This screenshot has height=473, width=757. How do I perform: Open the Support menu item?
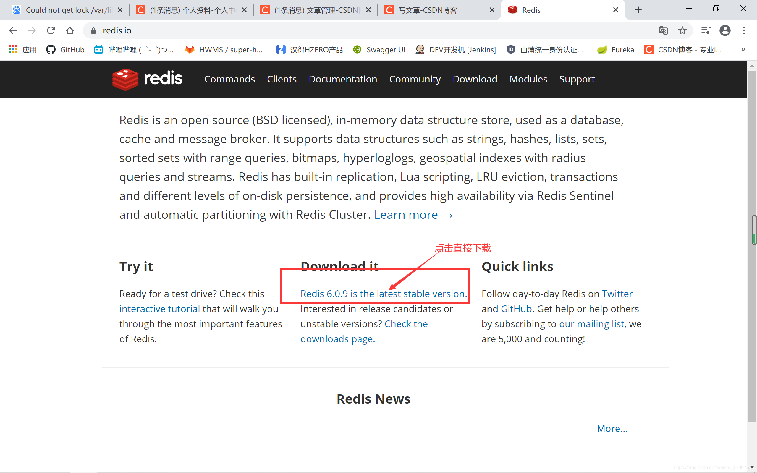click(x=577, y=80)
